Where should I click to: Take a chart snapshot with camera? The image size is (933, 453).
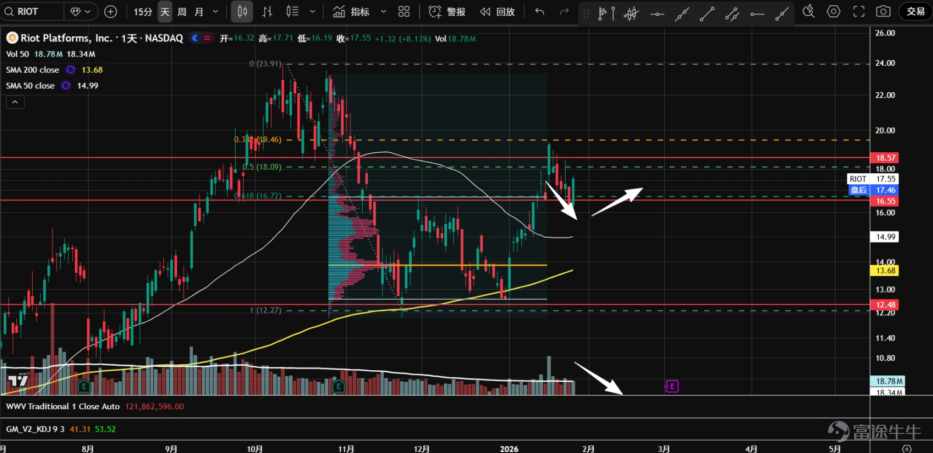[883, 12]
